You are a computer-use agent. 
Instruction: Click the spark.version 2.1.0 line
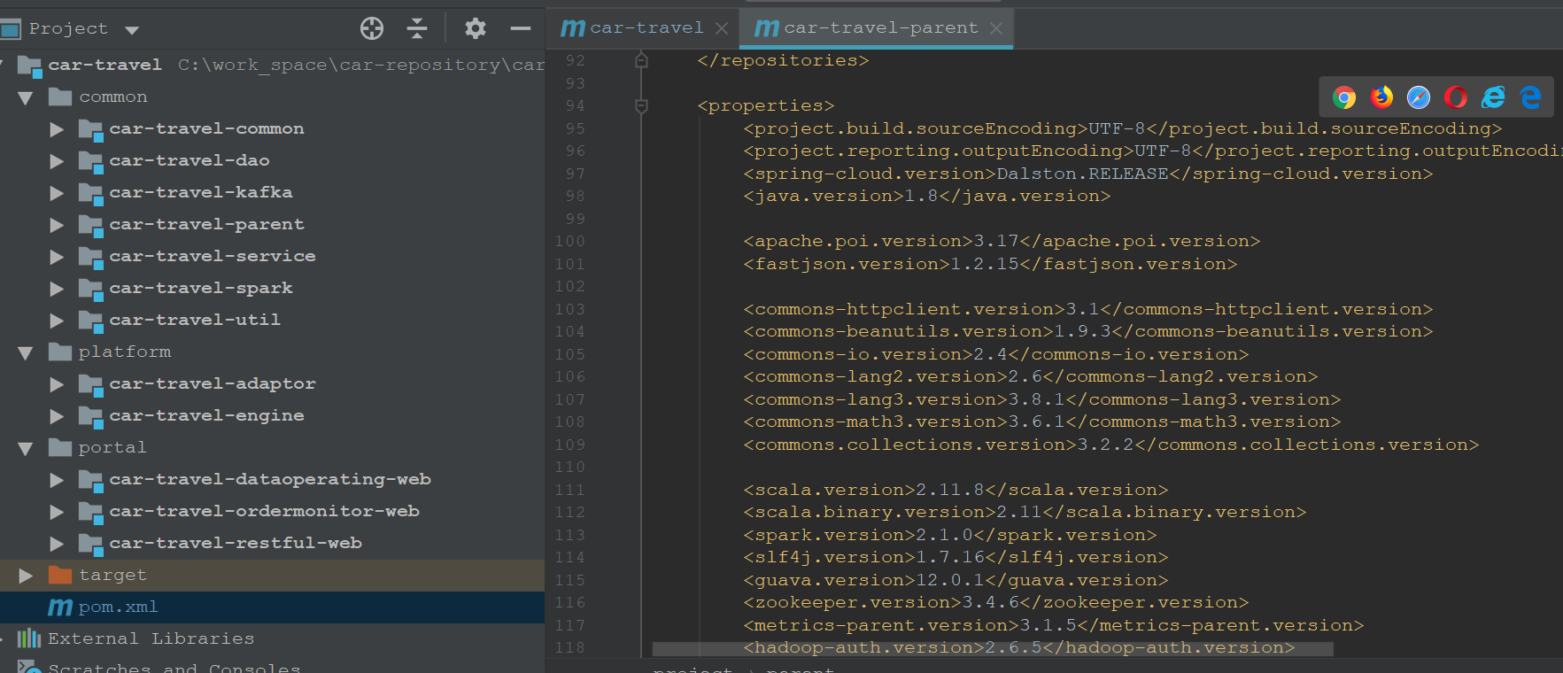pos(950,535)
